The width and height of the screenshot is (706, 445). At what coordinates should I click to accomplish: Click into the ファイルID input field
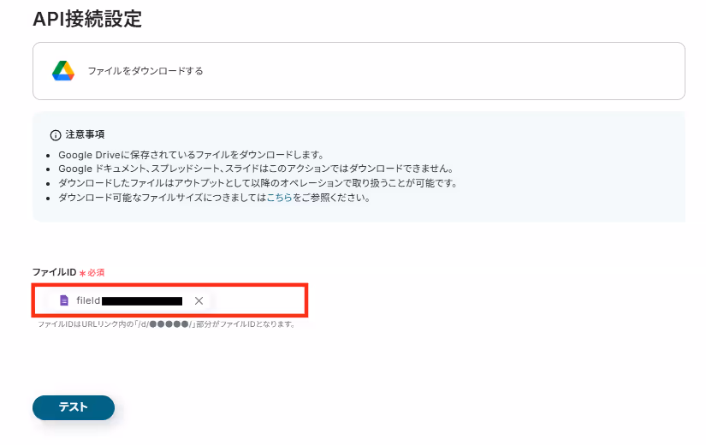(169, 300)
